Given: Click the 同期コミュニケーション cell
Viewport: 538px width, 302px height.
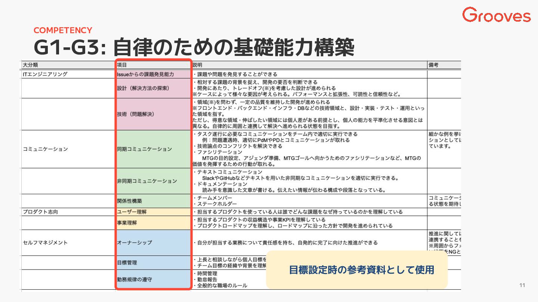Looking at the screenshot, I should (x=154, y=149).
